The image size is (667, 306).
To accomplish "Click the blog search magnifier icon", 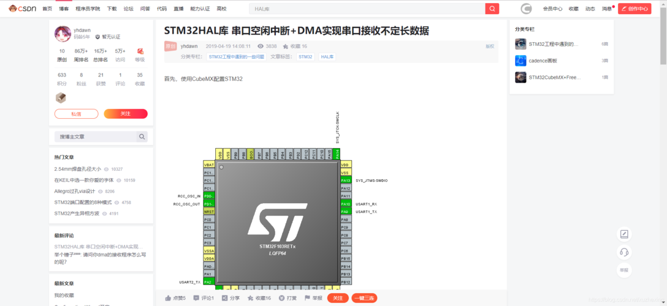I will [x=142, y=136].
